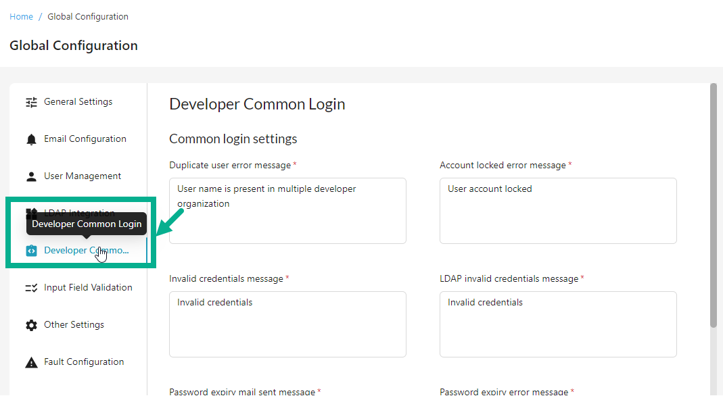Open the LDAP Integration section
Image resolution: width=723 pixels, height=398 pixels.
79,213
